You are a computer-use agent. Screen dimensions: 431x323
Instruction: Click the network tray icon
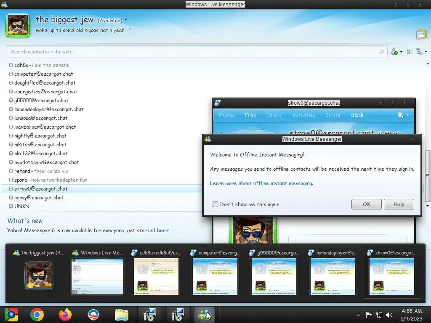point(379,315)
